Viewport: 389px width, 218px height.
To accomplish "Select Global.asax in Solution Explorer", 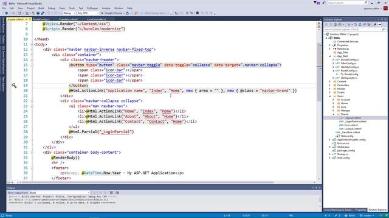I will (343, 147).
